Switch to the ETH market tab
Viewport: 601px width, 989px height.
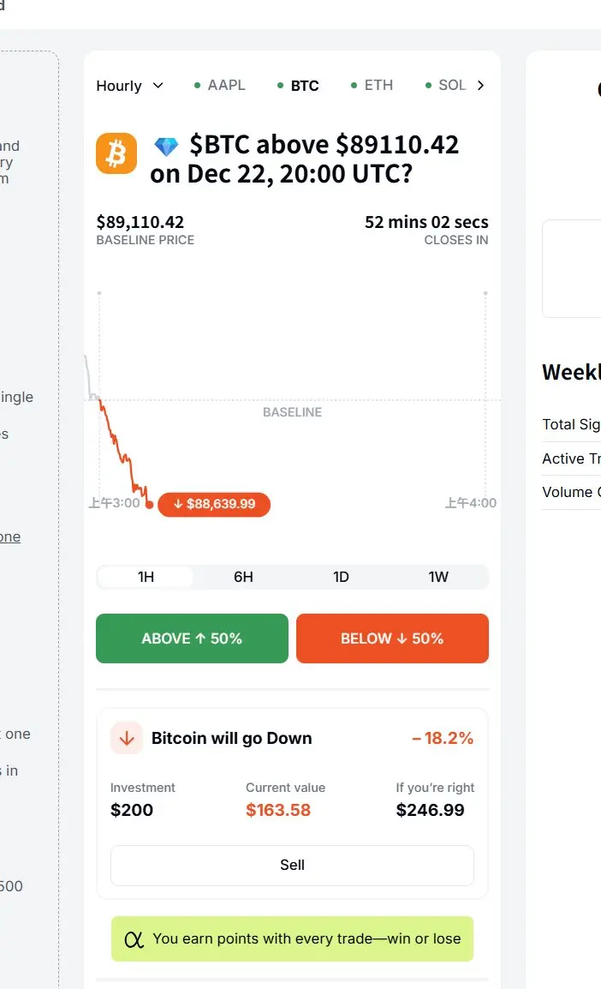(372, 85)
